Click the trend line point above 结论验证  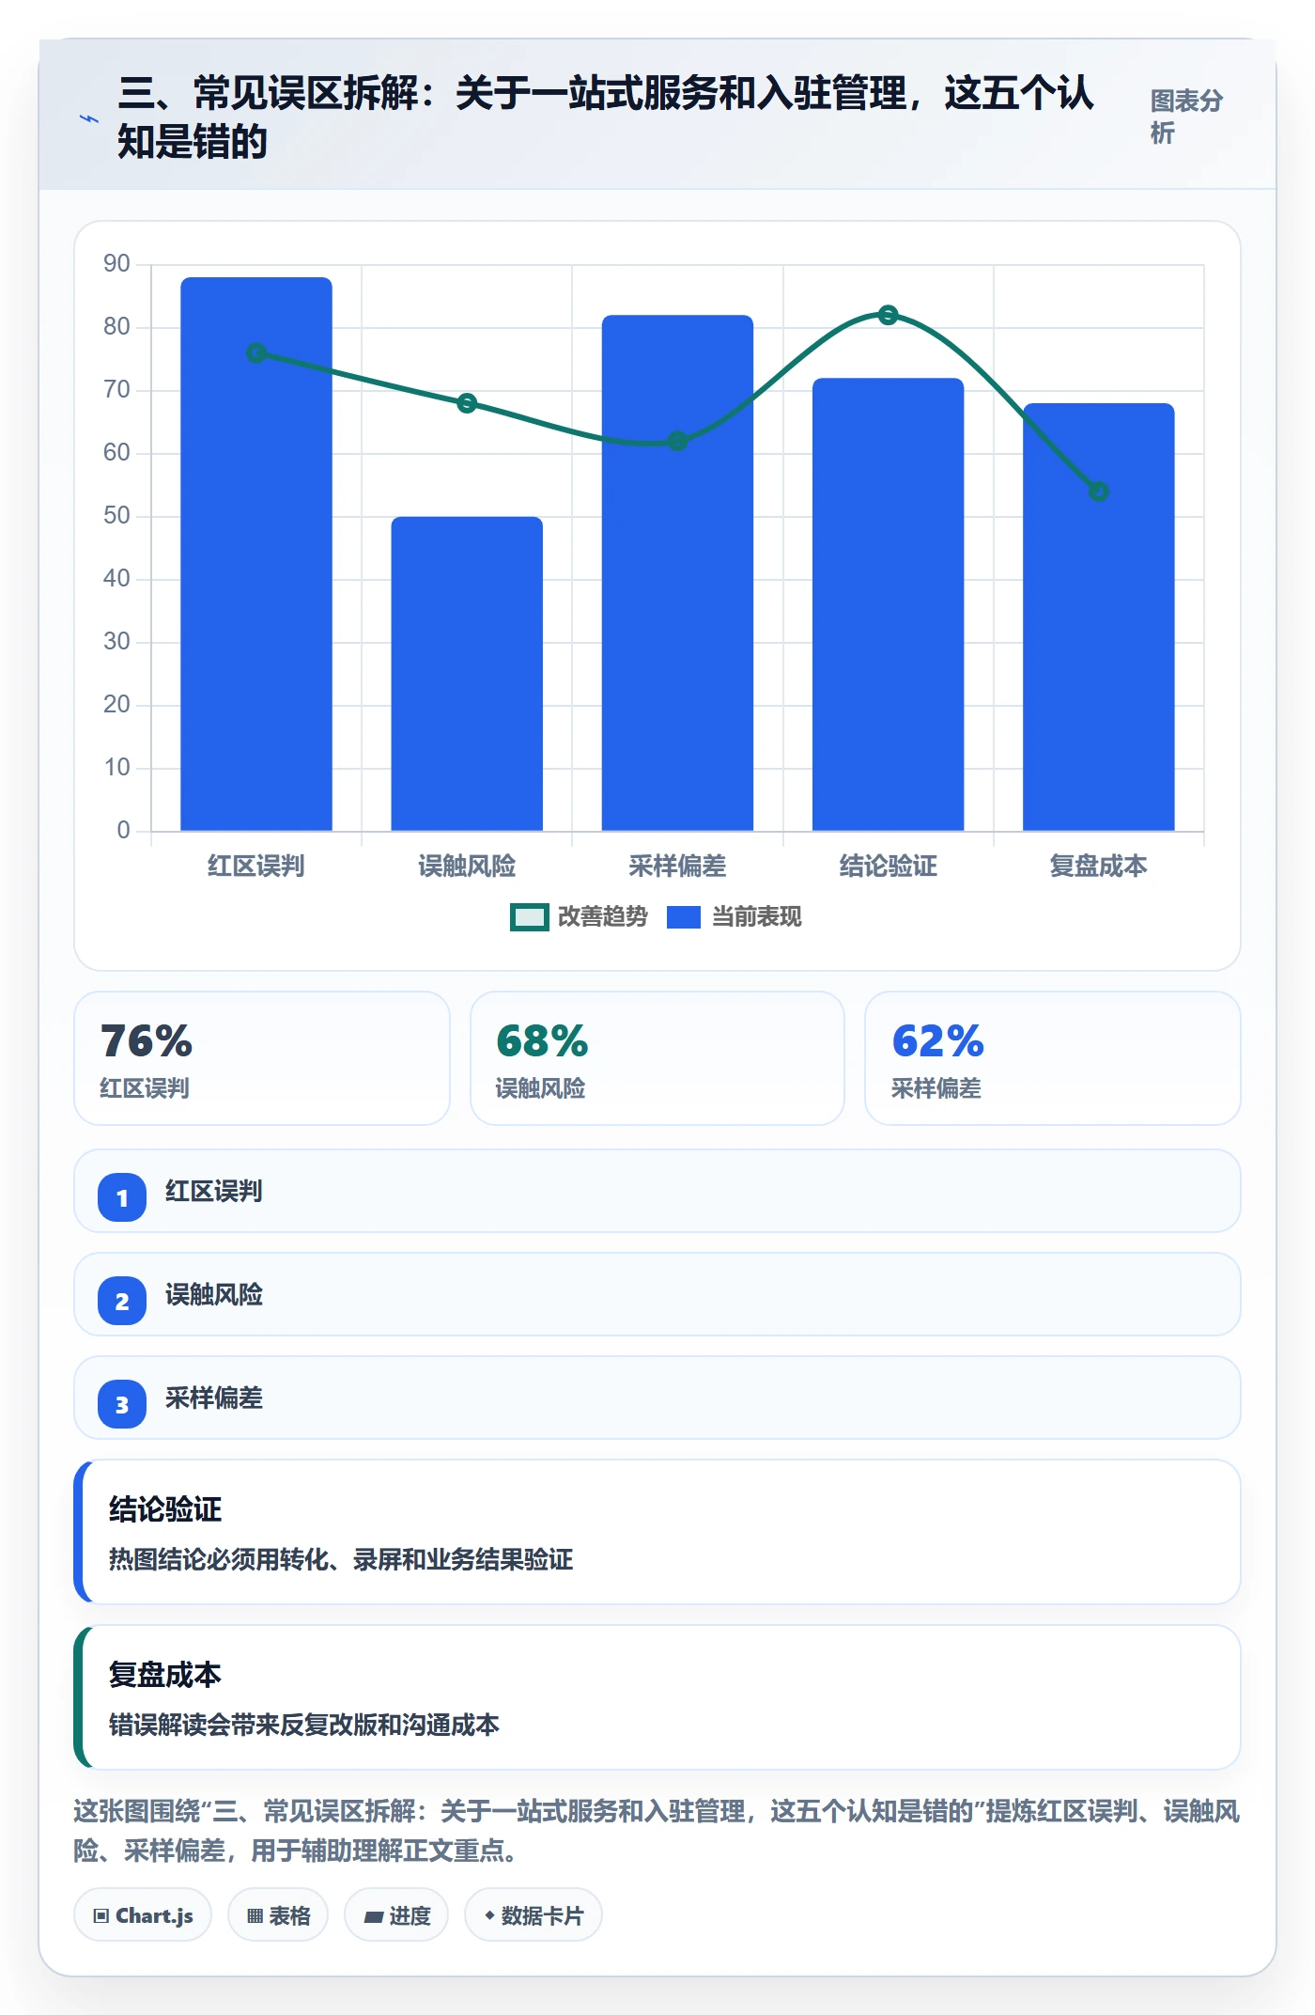888,315
